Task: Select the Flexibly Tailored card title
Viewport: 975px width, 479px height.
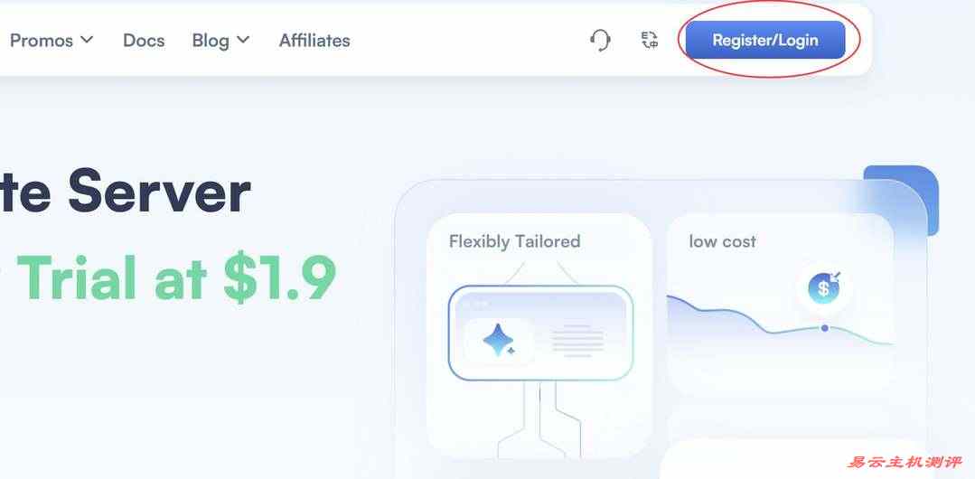Action: point(514,241)
